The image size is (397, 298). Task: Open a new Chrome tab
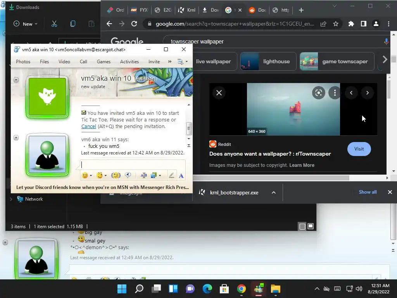301,10
